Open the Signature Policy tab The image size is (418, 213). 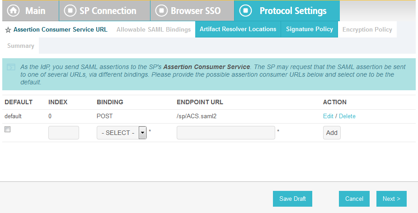pos(309,29)
